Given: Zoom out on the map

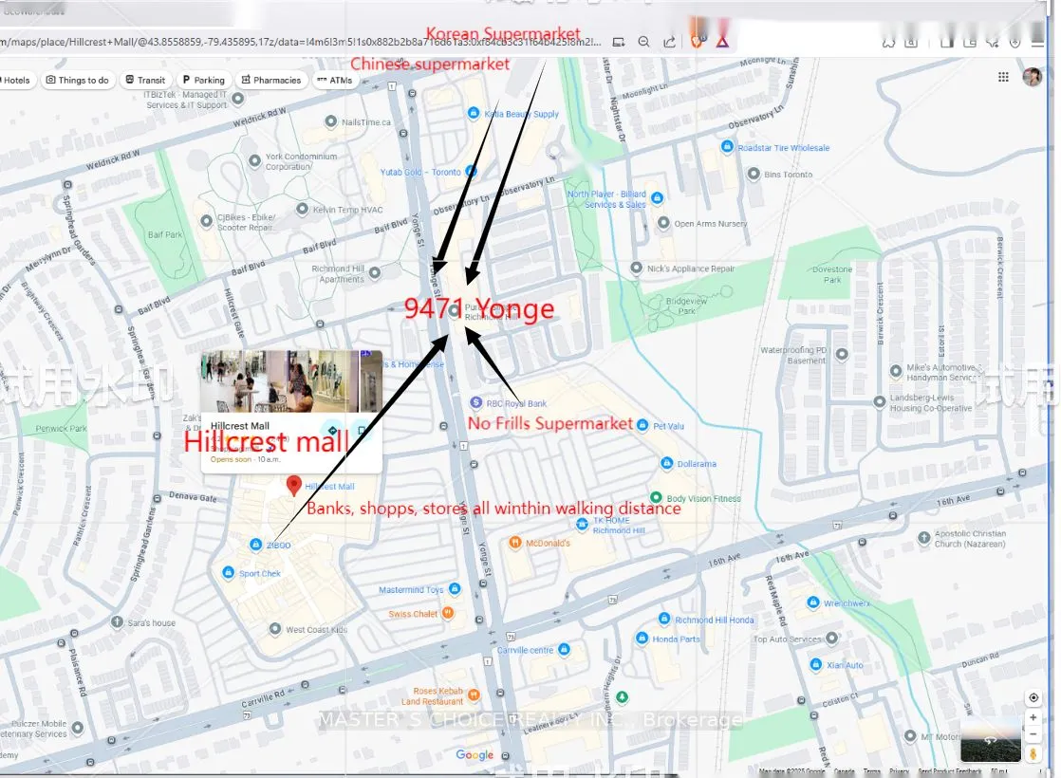Looking at the screenshot, I should point(1033,734).
